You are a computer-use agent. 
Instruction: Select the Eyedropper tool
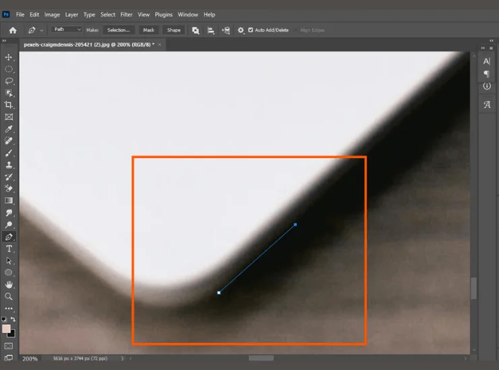pyautogui.click(x=9, y=129)
